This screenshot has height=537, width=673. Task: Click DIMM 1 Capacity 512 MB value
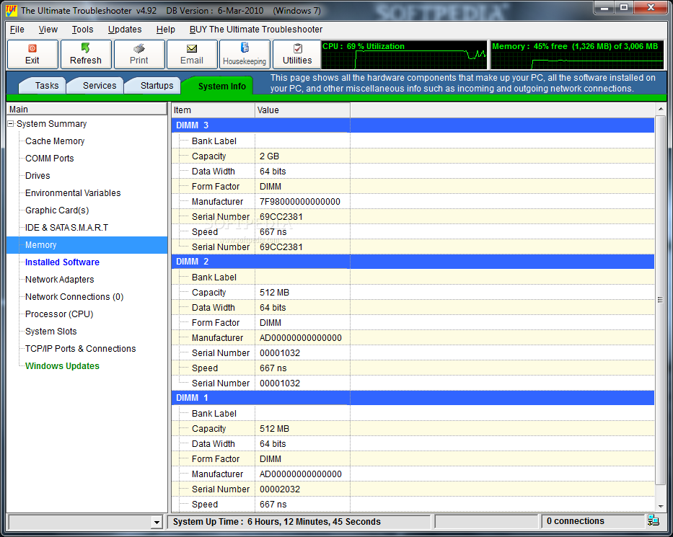click(274, 429)
